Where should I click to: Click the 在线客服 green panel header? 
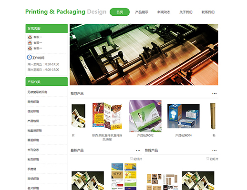click(47, 29)
